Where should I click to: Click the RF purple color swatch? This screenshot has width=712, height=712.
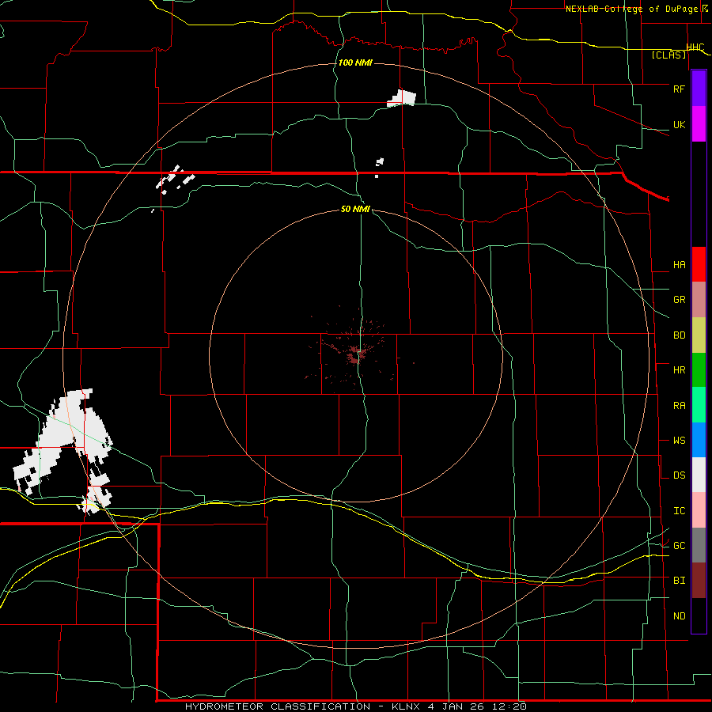[699, 89]
